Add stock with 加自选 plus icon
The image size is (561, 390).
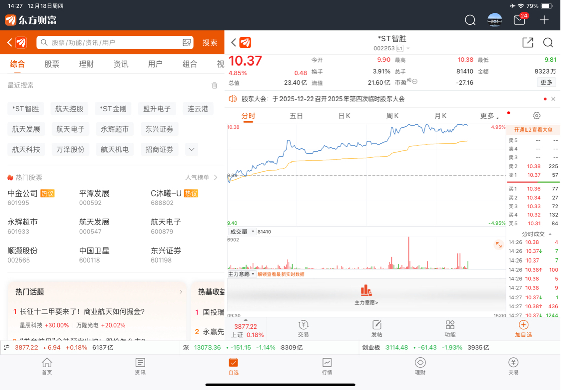(x=523, y=325)
